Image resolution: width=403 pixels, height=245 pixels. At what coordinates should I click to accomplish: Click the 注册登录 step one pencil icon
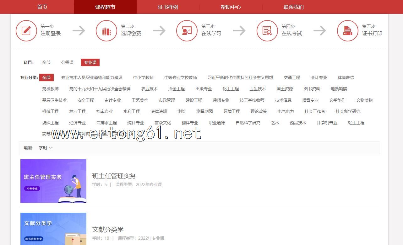point(26,31)
